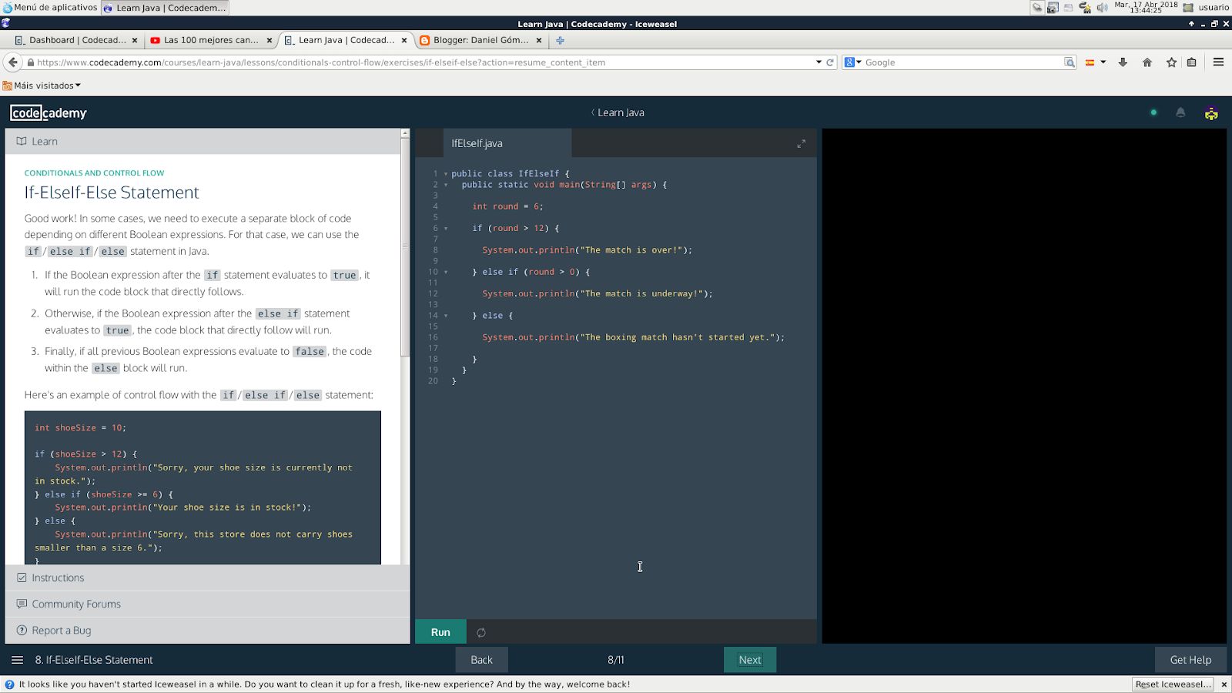Expand the code editor to fullscreen

coord(801,142)
